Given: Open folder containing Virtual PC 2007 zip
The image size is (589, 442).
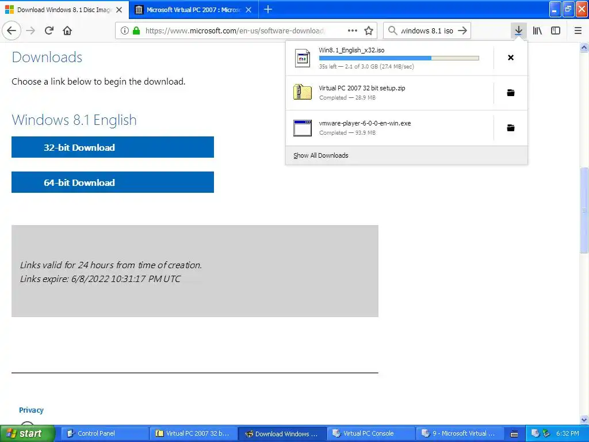Looking at the screenshot, I should (511, 93).
